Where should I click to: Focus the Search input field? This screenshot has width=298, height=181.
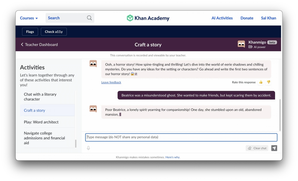tap(70, 18)
